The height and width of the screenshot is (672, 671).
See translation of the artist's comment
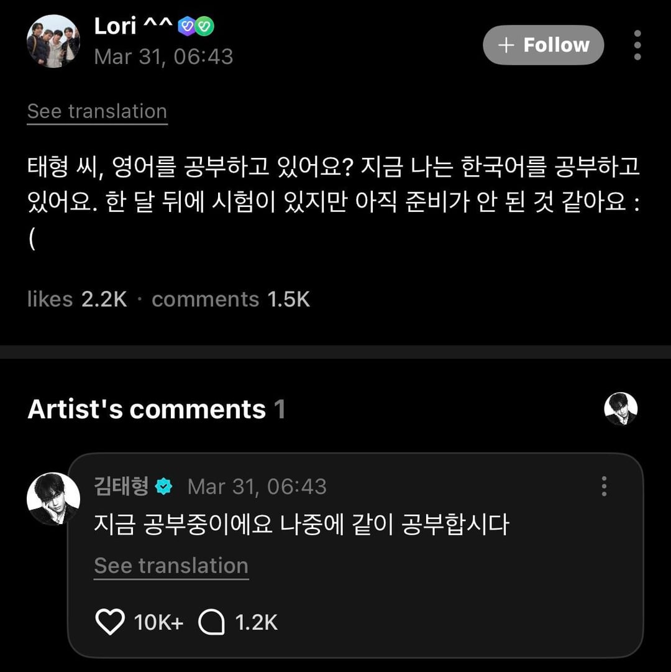click(171, 566)
